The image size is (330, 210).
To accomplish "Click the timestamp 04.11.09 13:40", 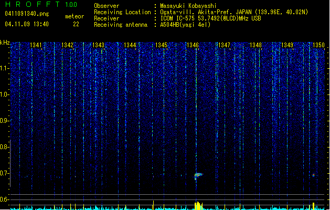I will click(27, 24).
